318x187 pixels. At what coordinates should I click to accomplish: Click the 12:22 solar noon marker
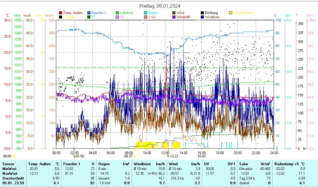173,156
